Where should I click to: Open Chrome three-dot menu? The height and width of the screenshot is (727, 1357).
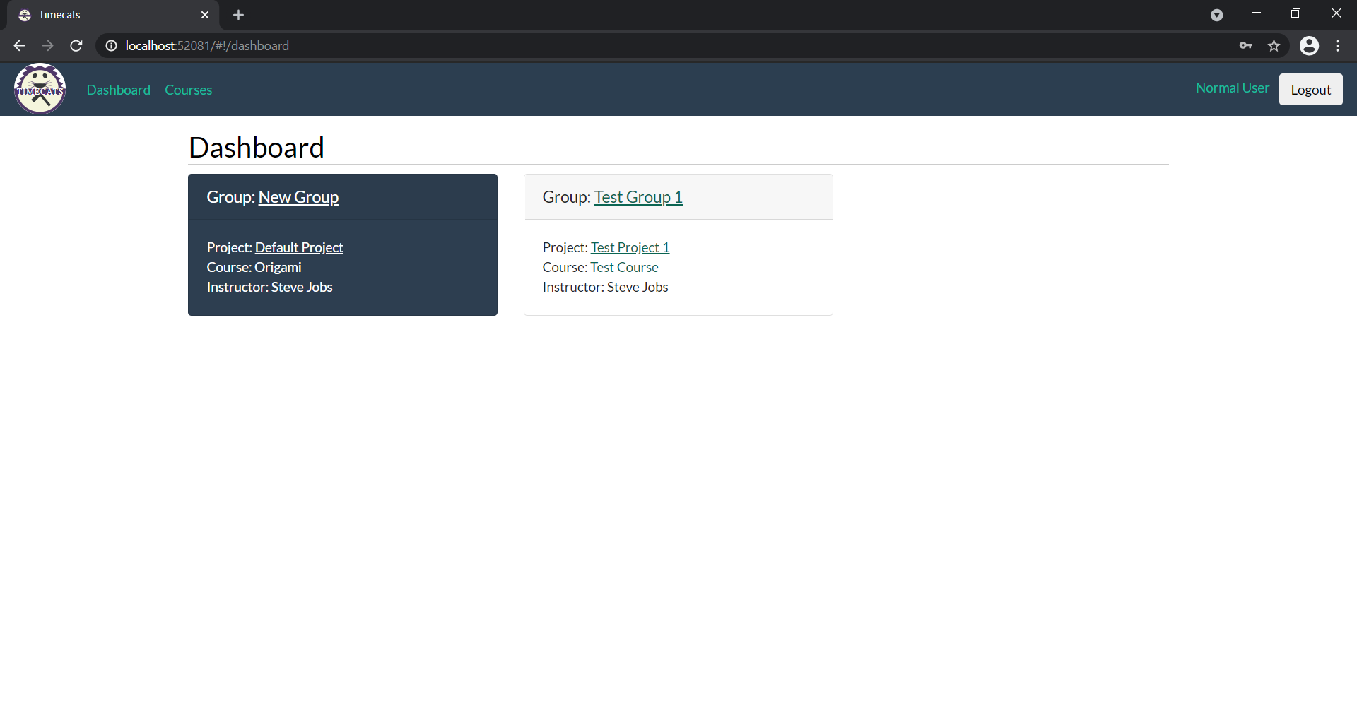click(1337, 46)
